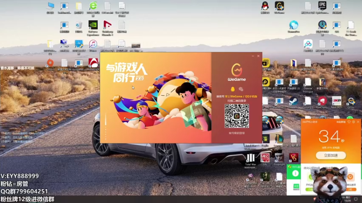Click the WeGame logo in login panel
The width and height of the screenshot is (362, 203).
237,72
